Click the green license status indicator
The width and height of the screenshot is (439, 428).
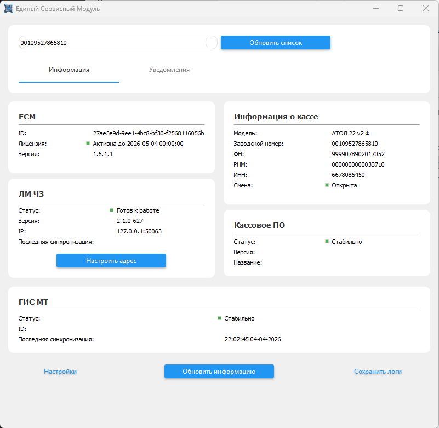88,144
